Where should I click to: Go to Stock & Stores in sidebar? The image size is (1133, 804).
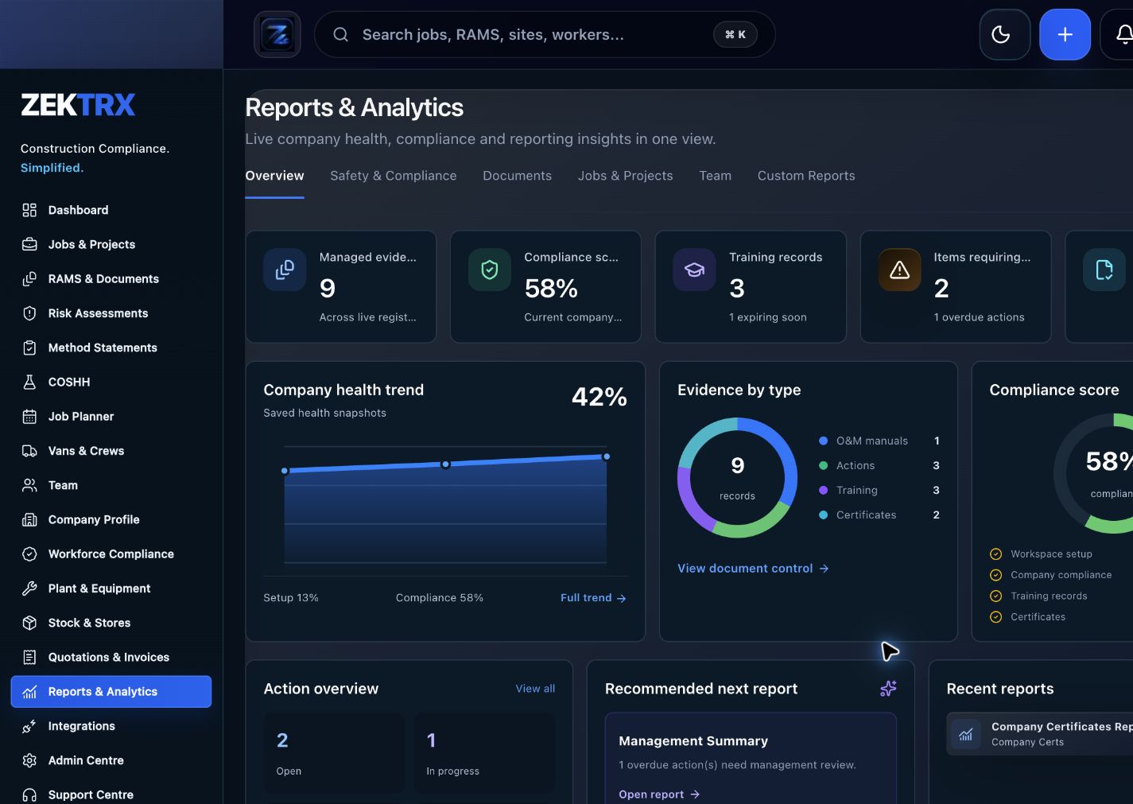[x=111, y=623]
